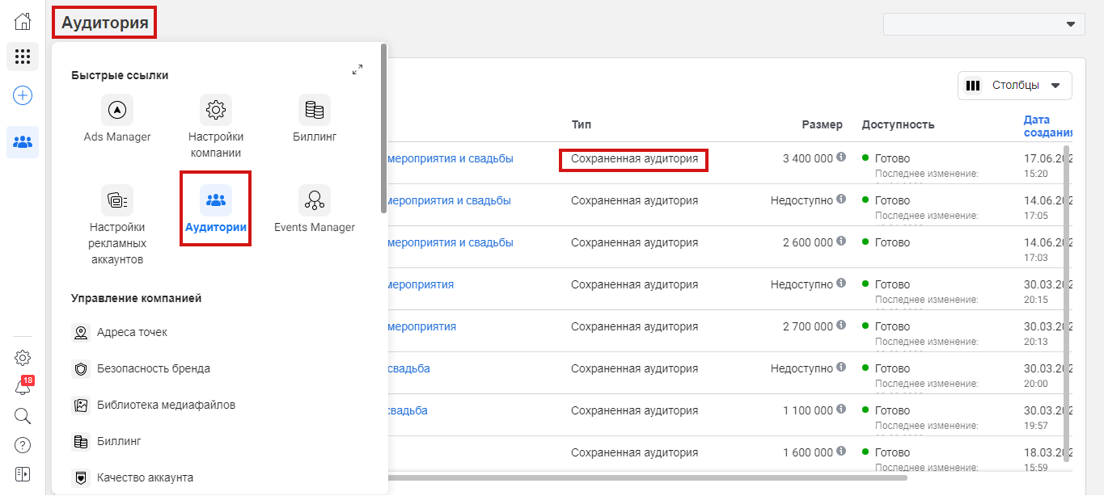1104x496 pixels.
Task: Open the all tools grid menu icon
Action: (23, 57)
